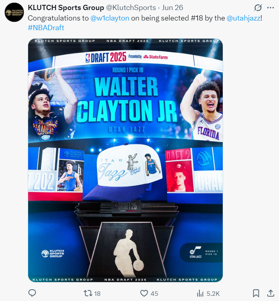Open the share upload icon
The image size is (279, 301).
pyautogui.click(x=271, y=293)
